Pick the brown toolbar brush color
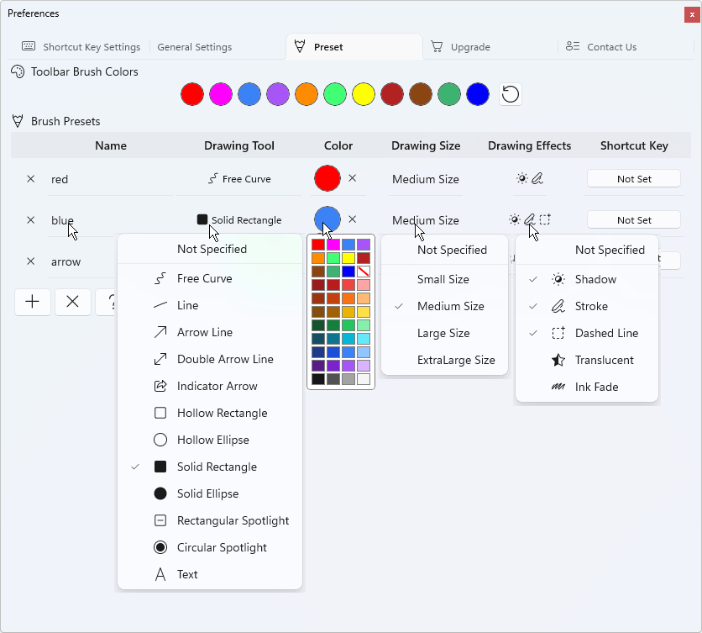702x633 pixels. click(421, 94)
